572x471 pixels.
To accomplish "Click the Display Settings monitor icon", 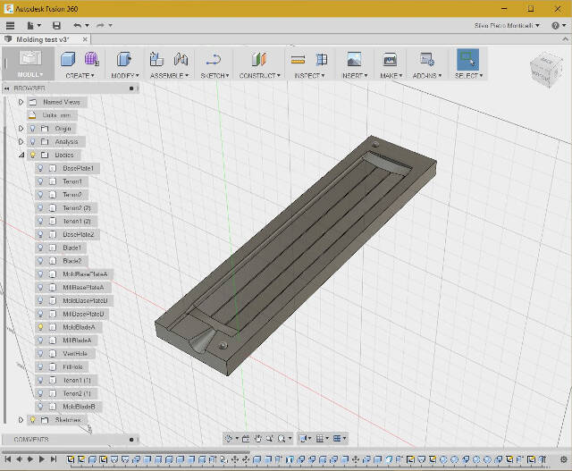I will coord(302,439).
